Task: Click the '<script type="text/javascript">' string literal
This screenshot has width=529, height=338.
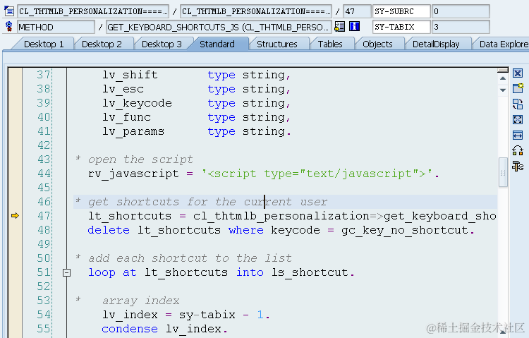Action: click(x=317, y=174)
